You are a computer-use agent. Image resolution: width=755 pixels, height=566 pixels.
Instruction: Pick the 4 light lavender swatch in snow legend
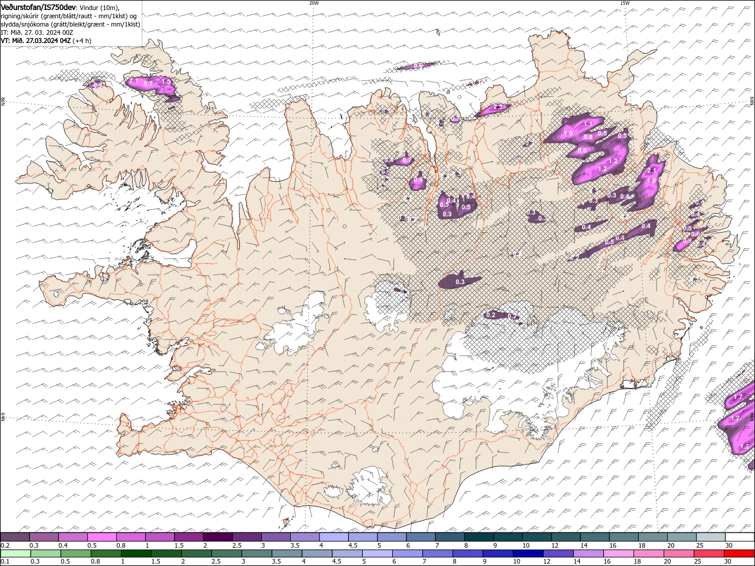click(334, 537)
